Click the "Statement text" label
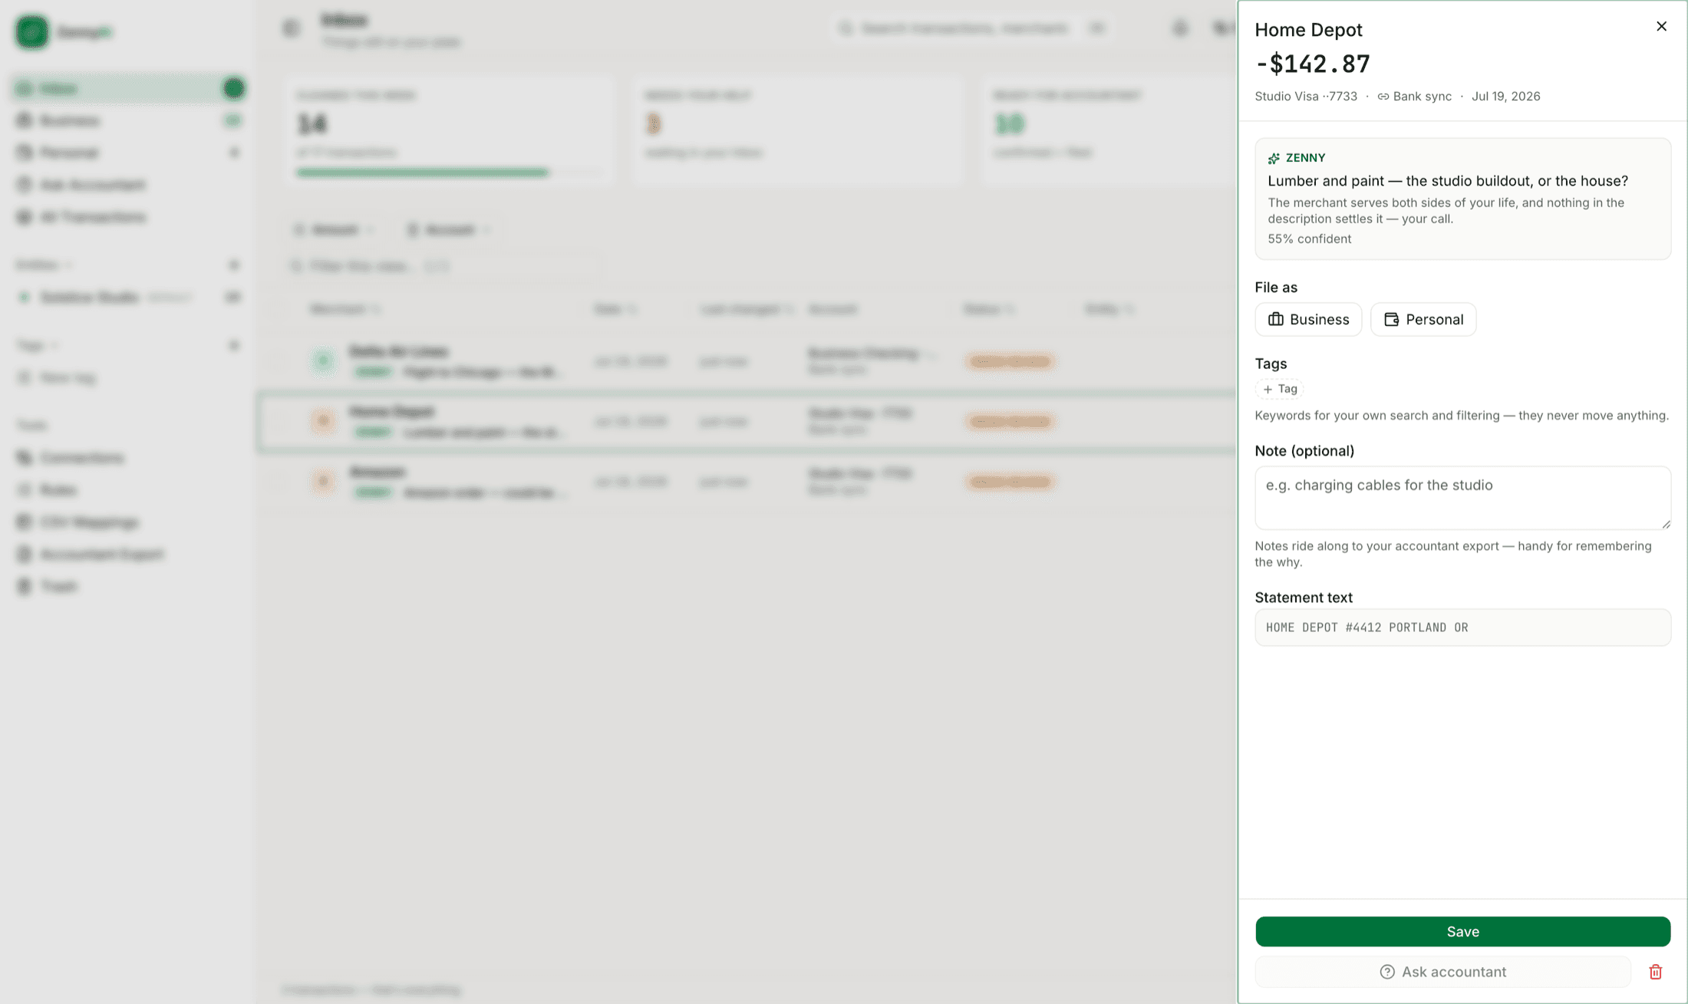1688x1004 pixels. point(1304,597)
